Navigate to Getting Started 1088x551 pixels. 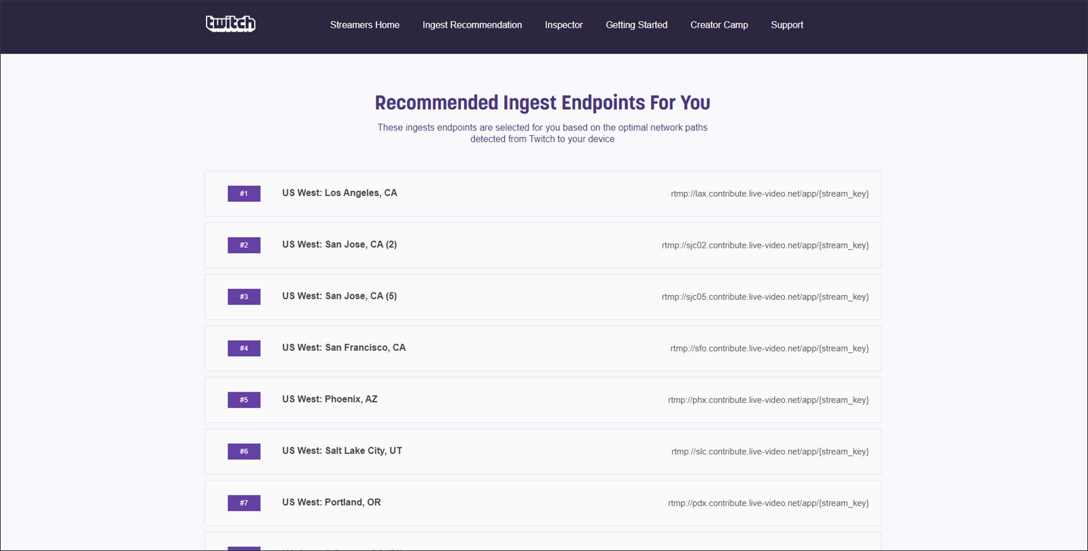coord(637,25)
